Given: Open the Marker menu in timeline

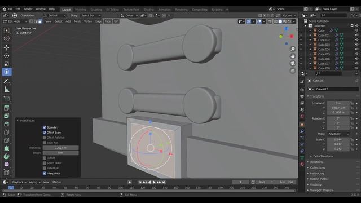Looking at the screenshot, I should (x=56, y=182).
